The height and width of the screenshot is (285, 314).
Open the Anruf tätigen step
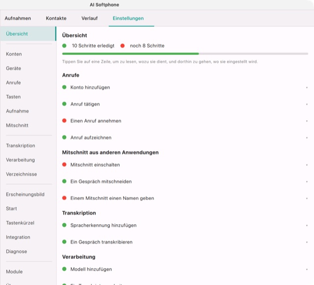(x=185, y=104)
